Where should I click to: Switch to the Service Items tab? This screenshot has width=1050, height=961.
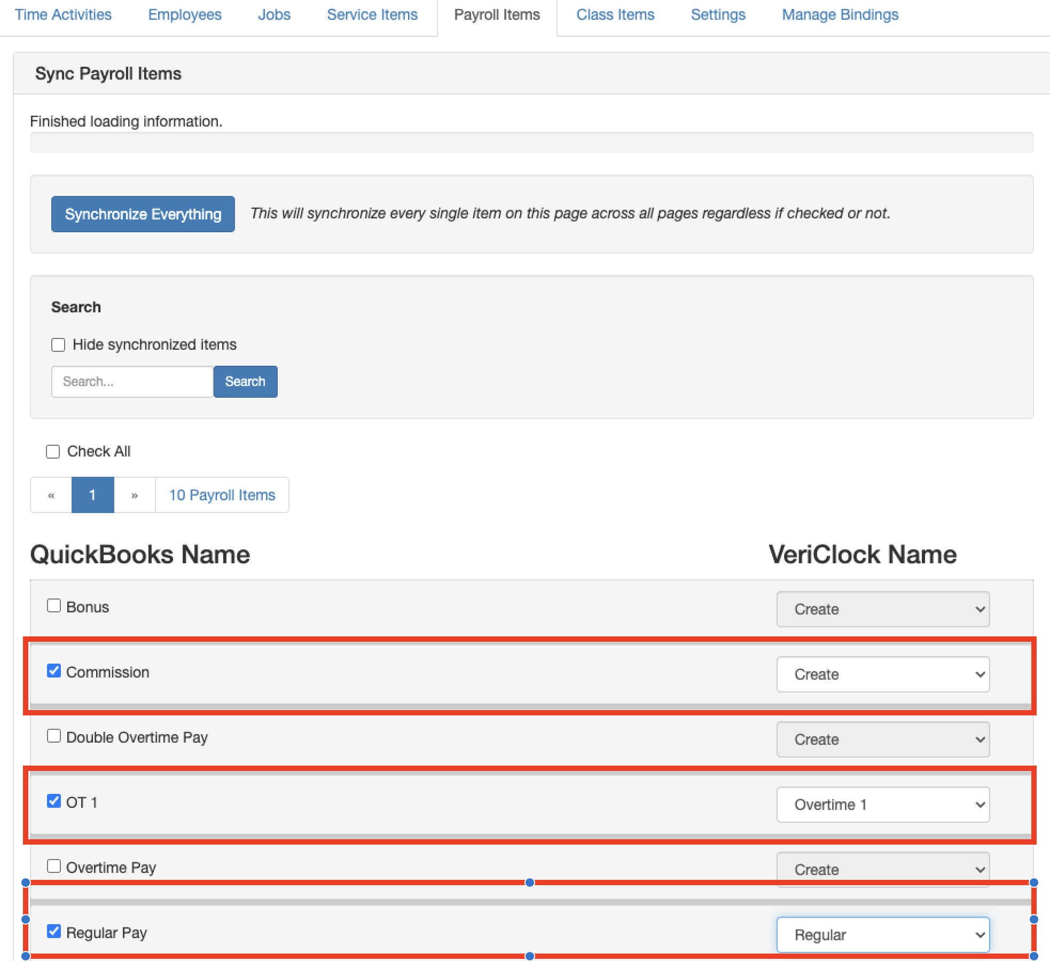pyautogui.click(x=372, y=14)
